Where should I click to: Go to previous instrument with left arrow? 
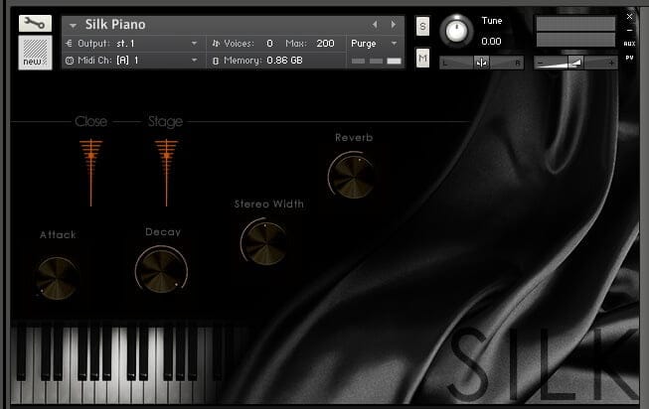tap(375, 25)
